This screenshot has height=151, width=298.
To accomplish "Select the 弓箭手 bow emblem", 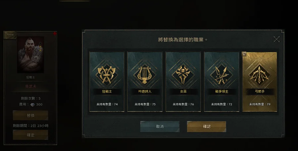I will (259, 75).
